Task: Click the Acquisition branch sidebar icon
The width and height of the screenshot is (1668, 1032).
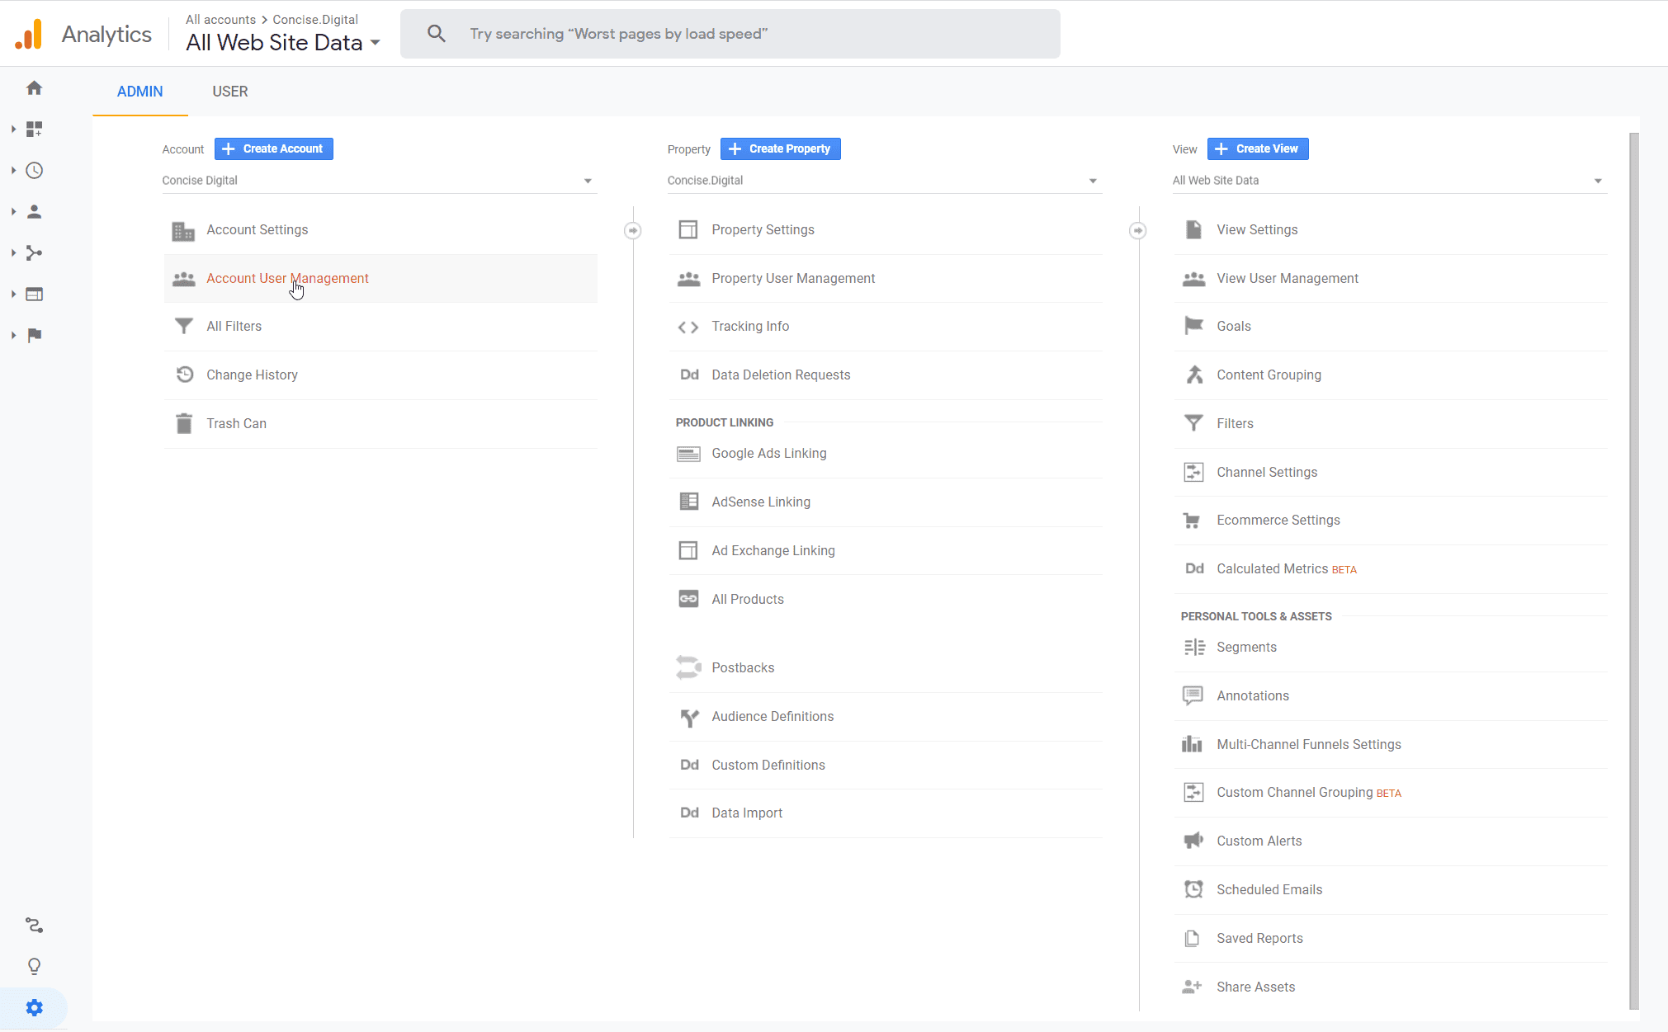Action: (x=34, y=253)
